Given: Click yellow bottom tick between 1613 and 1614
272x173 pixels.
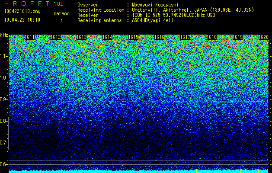Looking at the screenshot, I should click(x=94, y=170).
